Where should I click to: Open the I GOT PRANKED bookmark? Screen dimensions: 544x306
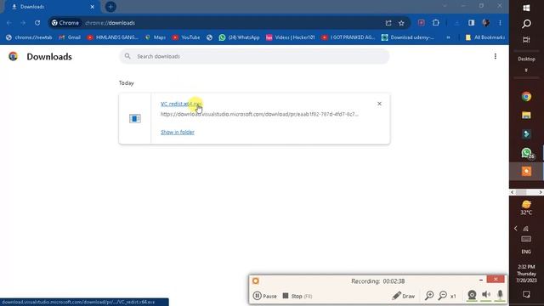coord(348,37)
